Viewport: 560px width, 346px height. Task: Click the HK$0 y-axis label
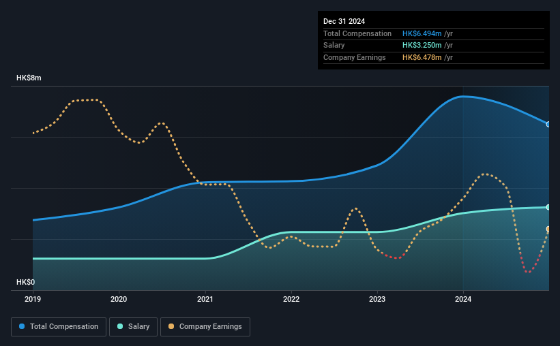click(x=26, y=282)
